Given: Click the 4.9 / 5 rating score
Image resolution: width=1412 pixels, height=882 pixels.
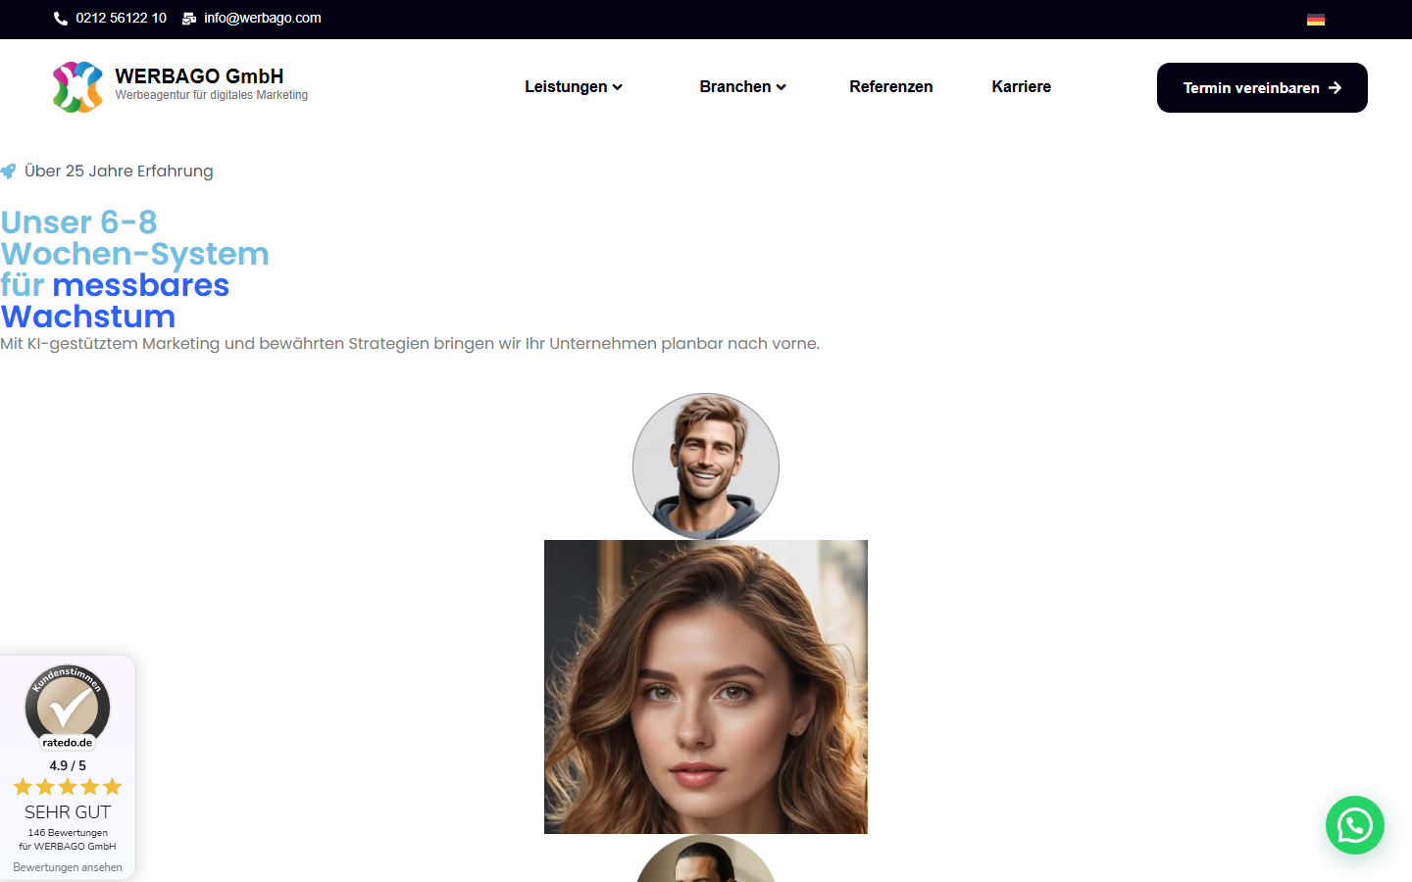Looking at the screenshot, I should tap(68, 765).
